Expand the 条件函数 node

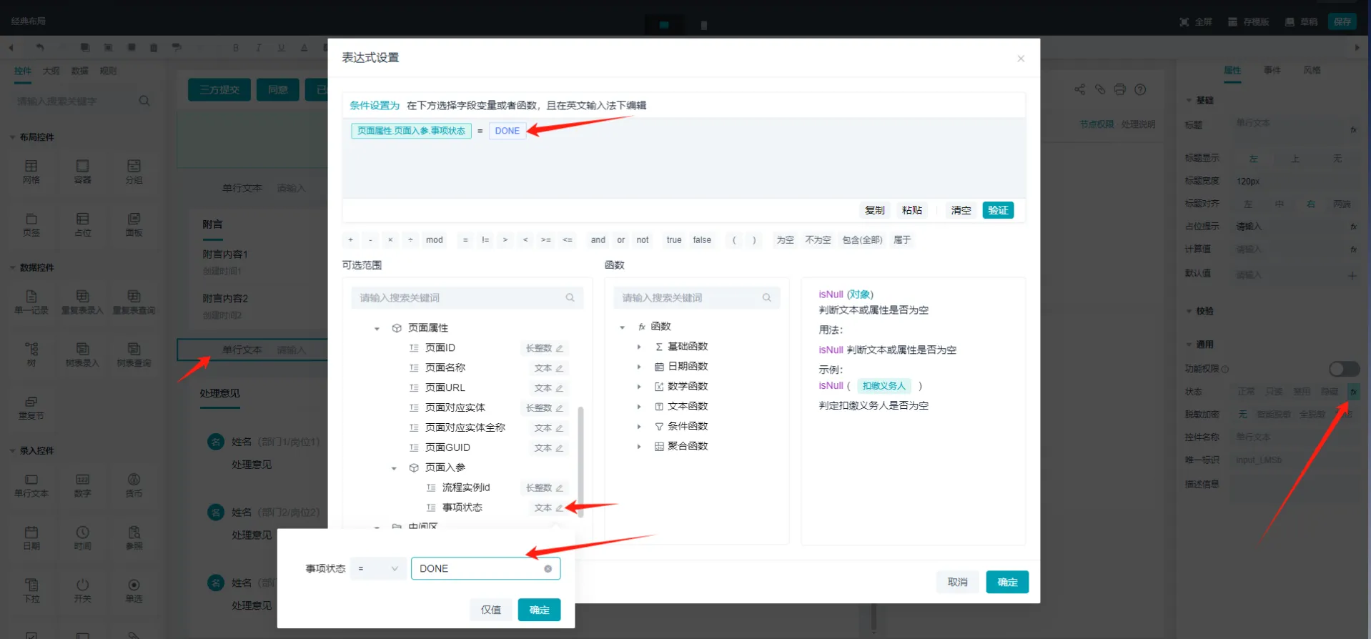[639, 427]
